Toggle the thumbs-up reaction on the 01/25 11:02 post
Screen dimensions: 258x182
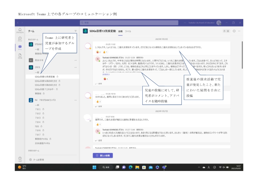coord(105,52)
